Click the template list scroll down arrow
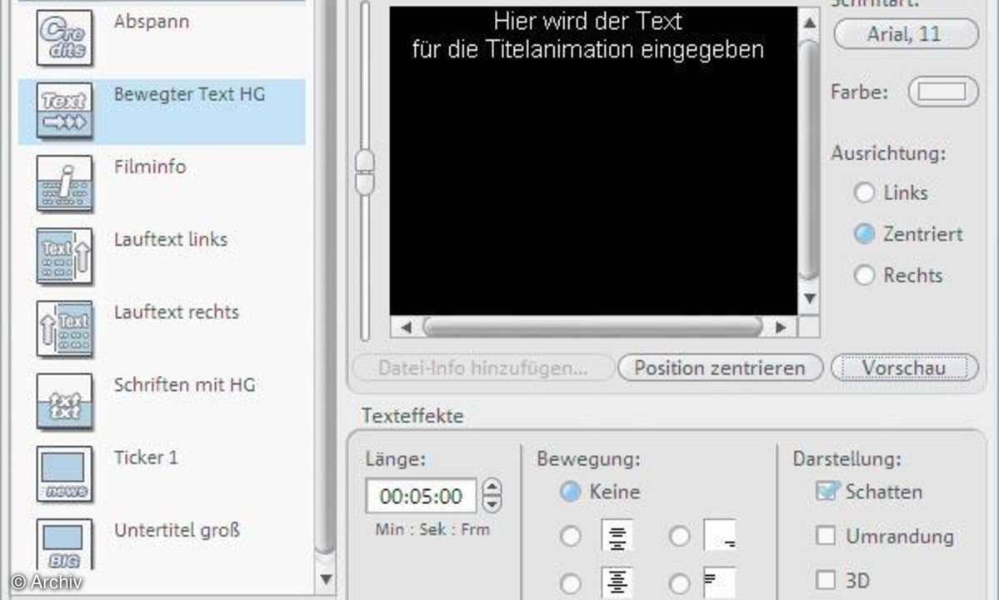The image size is (999, 600). pos(326,580)
